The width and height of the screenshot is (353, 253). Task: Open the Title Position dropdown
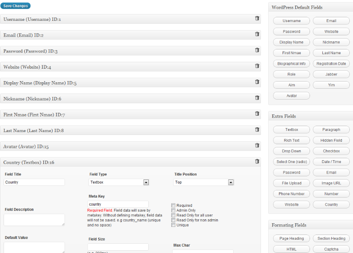pos(203,182)
